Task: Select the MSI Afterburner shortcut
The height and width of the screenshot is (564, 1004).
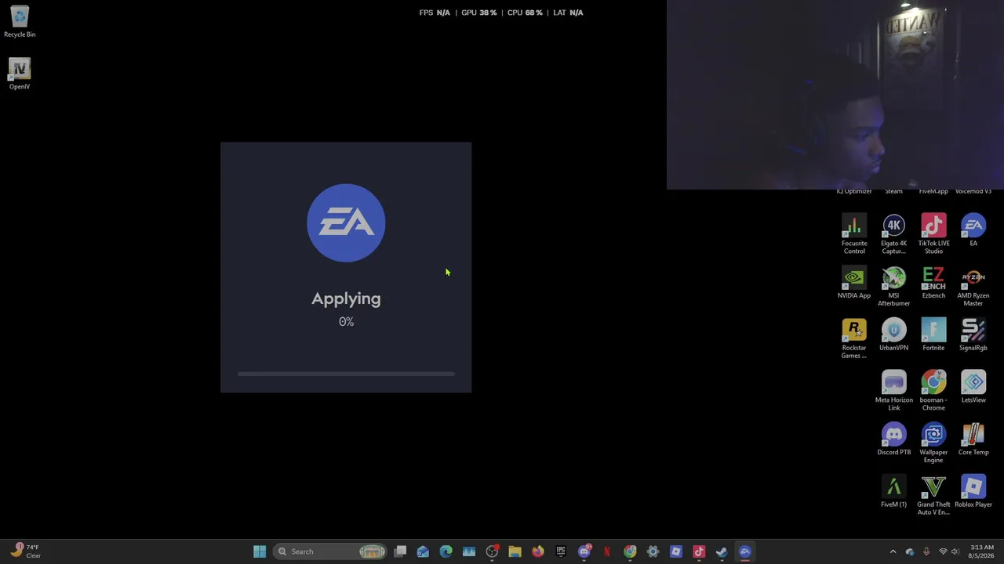Action: click(x=893, y=287)
